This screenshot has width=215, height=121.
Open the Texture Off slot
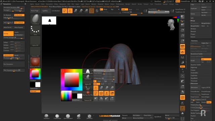35,52
